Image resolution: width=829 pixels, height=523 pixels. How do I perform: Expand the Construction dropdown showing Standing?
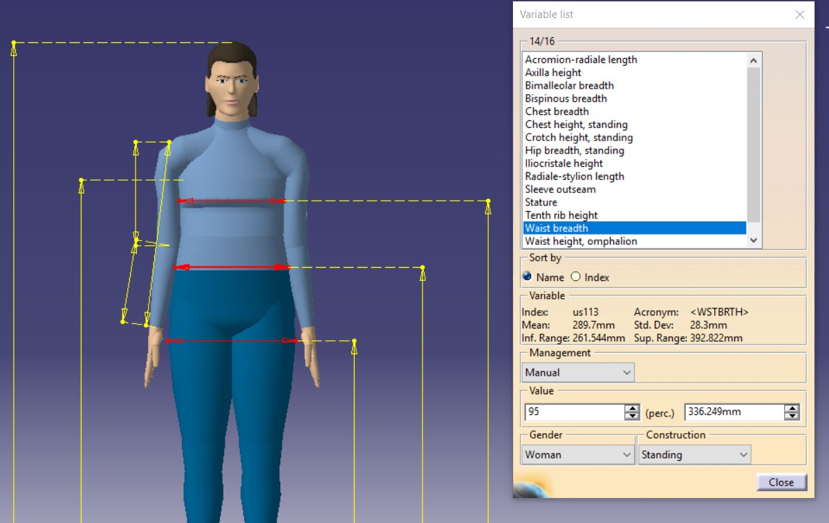(694, 455)
